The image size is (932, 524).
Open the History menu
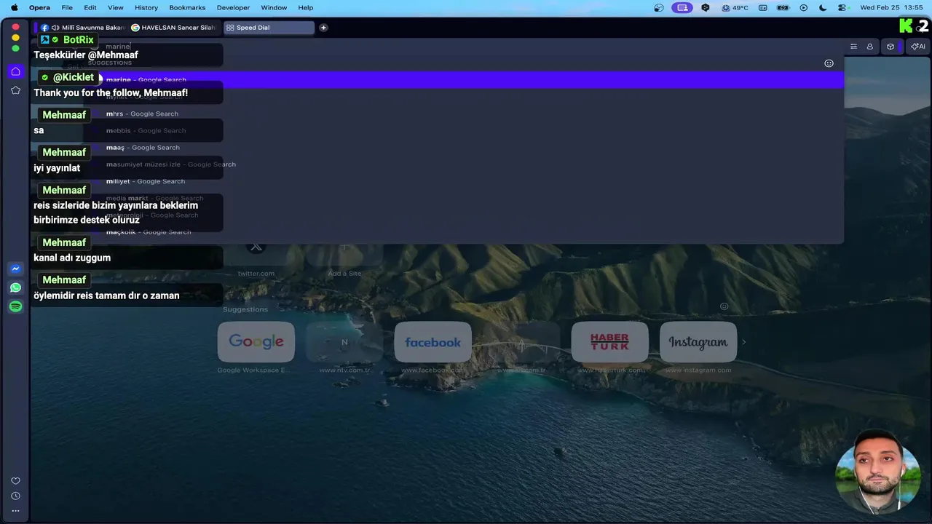[x=146, y=7]
